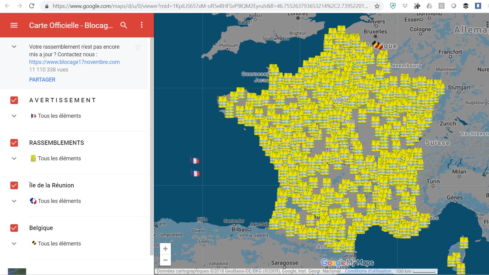Click the upper French flag marker in ocean
489x275 pixels.
(x=195, y=160)
